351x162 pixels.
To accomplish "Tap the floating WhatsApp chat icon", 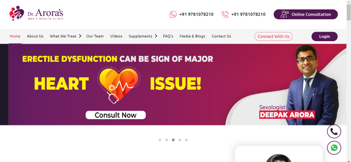I will point(334,148).
